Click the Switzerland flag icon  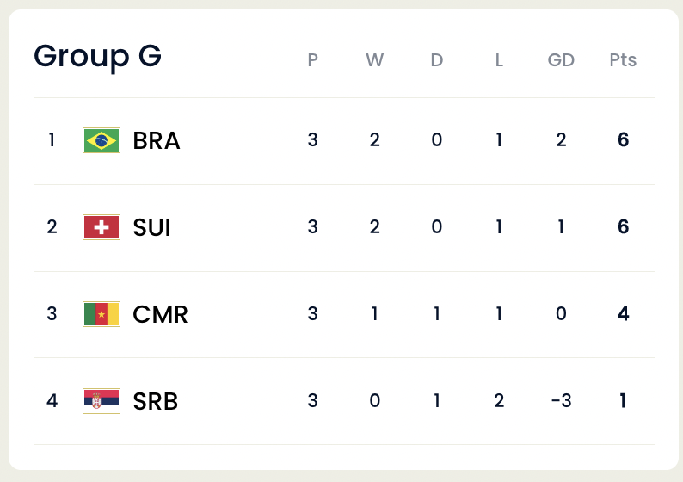tap(102, 227)
